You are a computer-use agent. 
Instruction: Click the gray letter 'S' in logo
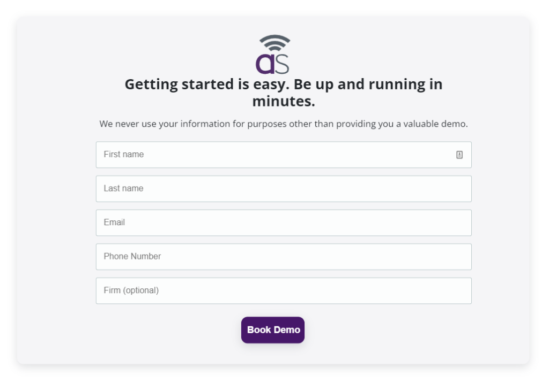[x=282, y=64]
